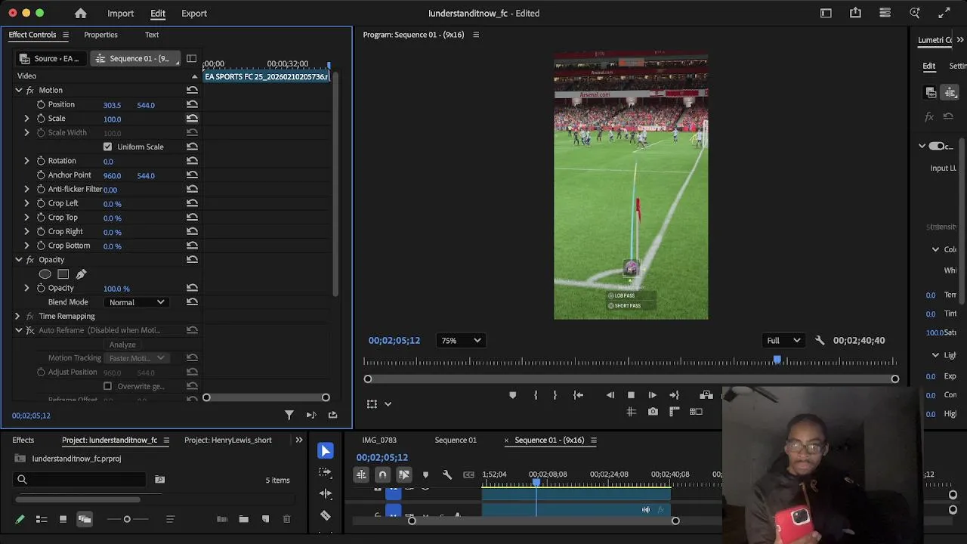This screenshot has width=967, height=544.
Task: Toggle Uniform Scale checkbox
Action: point(107,147)
